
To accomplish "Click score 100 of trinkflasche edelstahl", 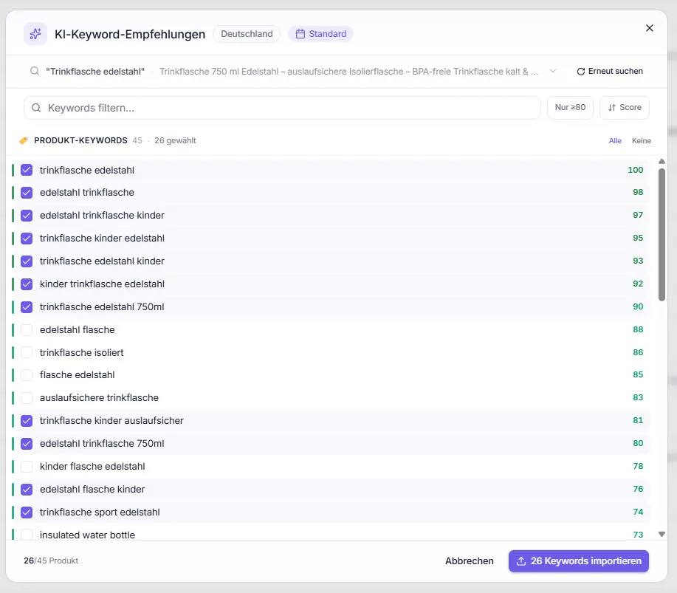I will click(635, 170).
